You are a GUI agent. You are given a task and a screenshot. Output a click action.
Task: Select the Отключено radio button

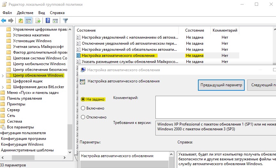pos(83,117)
